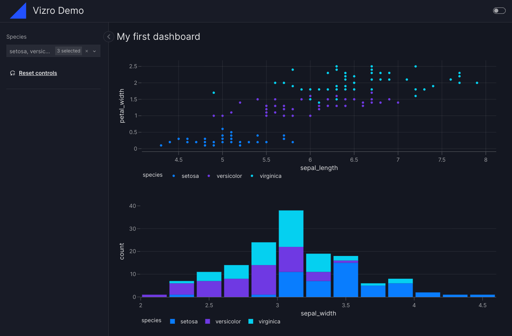The height and width of the screenshot is (336, 512).
Task: Click the virginica cyan square swatch in the histogram legend
Action: pyautogui.click(x=251, y=321)
